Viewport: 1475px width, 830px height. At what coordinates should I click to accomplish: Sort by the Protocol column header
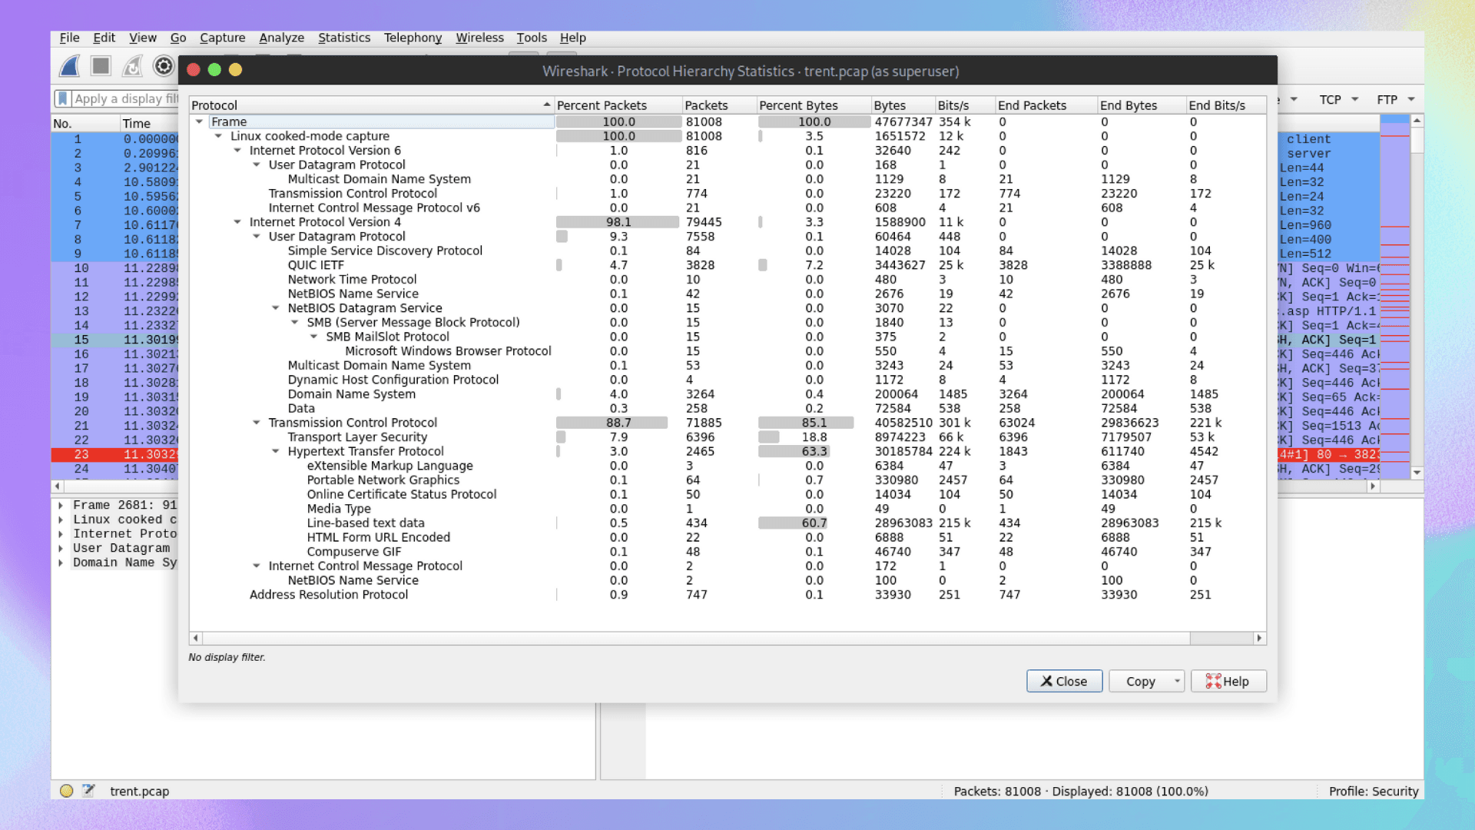tap(372, 105)
